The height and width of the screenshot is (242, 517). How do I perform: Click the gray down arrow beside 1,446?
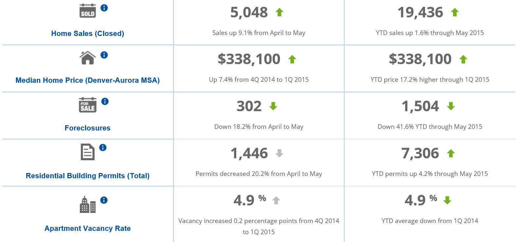pyautogui.click(x=279, y=153)
